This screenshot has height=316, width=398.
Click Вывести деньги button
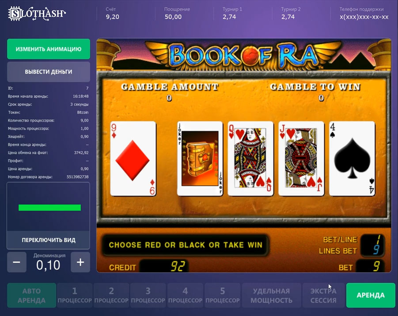(49, 72)
